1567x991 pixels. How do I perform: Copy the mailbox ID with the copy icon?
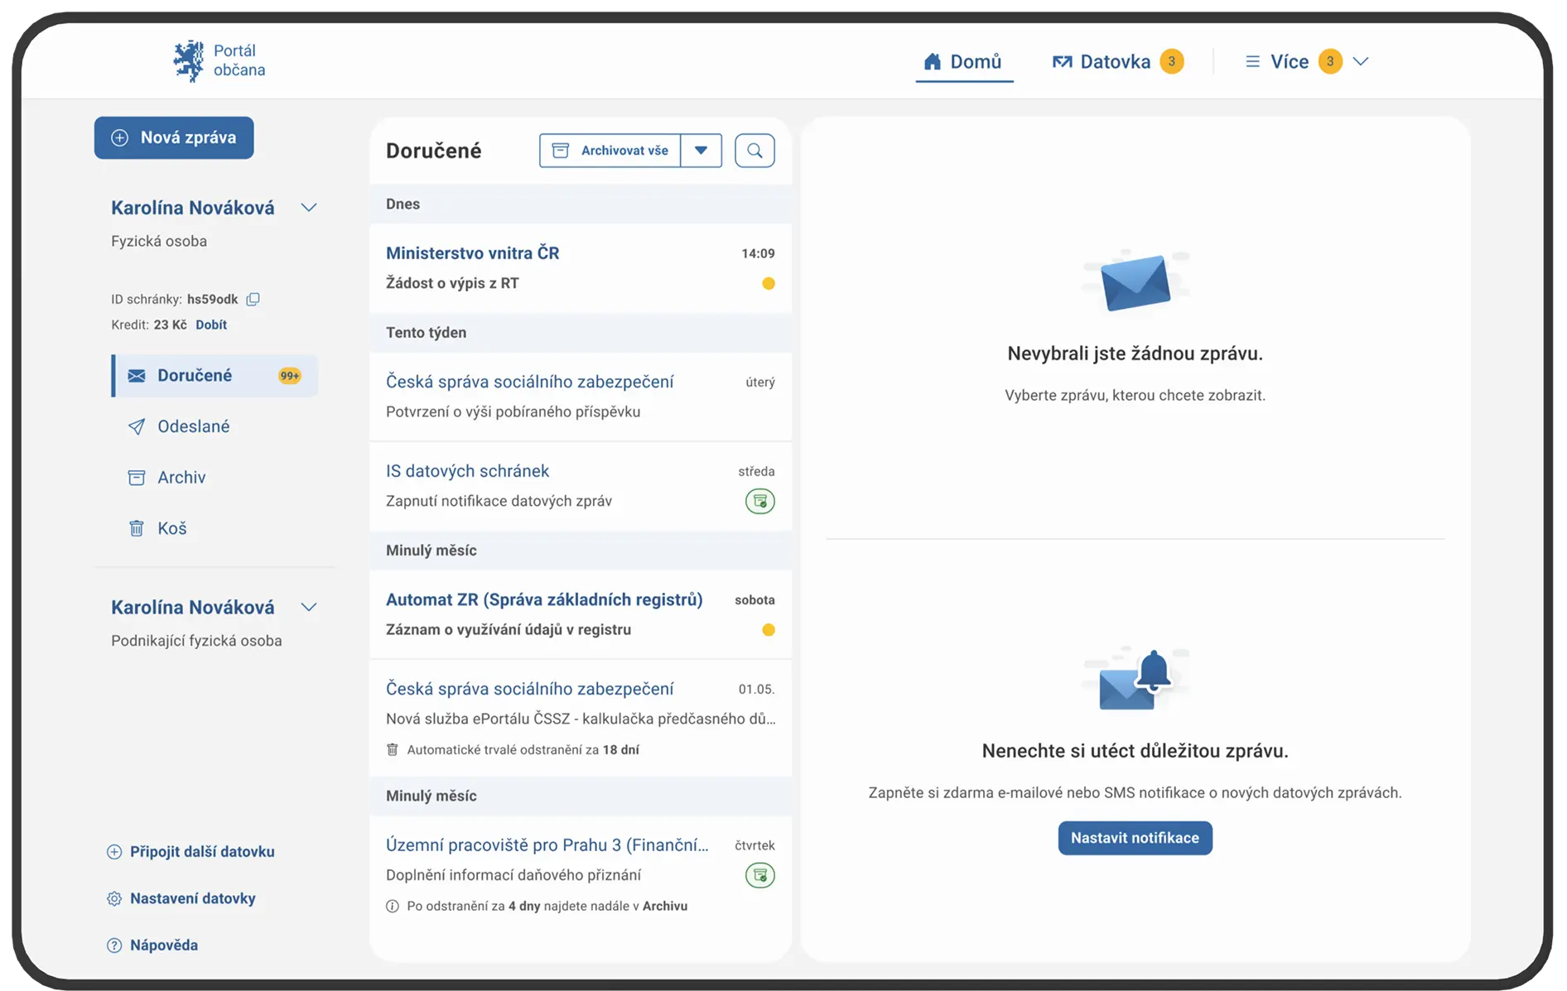point(253,299)
